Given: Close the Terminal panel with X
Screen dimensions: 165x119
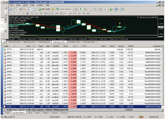Looking at the screenshot, I should [x=2, y=45].
